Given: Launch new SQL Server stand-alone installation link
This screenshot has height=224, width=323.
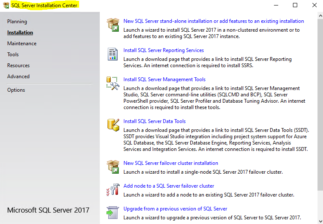Looking at the screenshot, I should (214, 21).
